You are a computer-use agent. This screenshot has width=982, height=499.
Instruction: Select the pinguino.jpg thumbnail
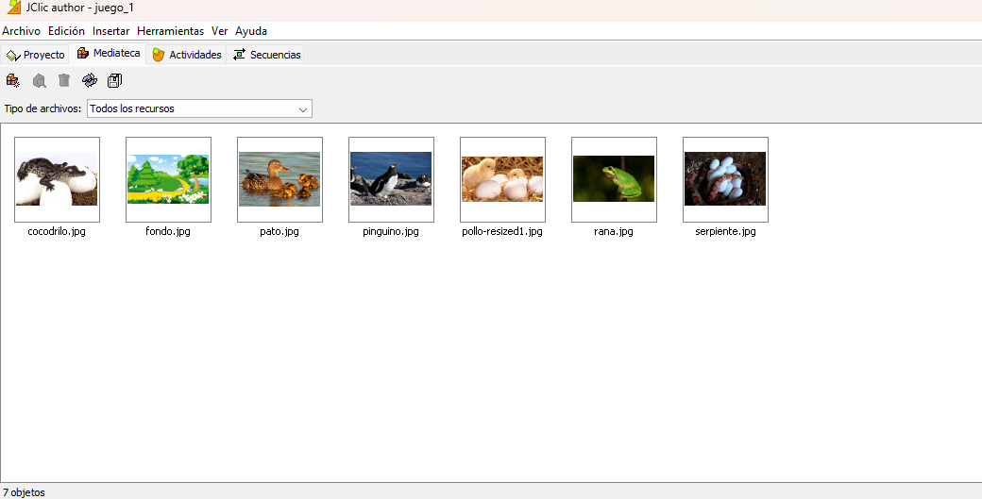[x=392, y=179]
